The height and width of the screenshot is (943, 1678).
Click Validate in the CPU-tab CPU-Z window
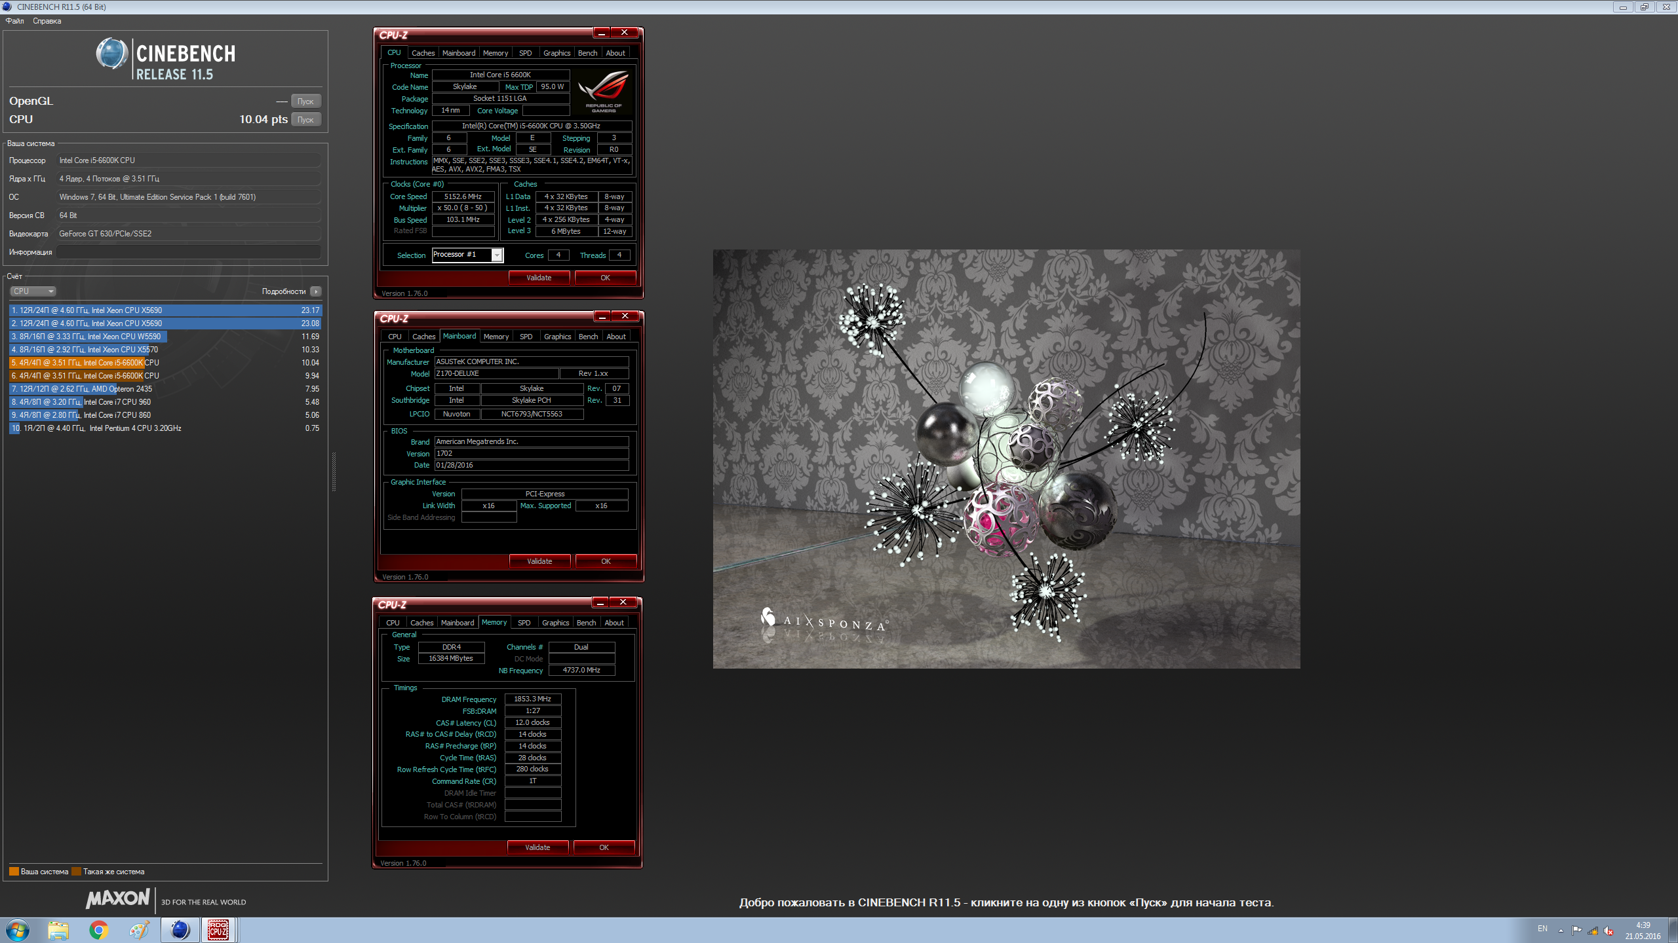pos(539,278)
